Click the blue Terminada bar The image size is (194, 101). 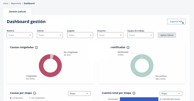(x=139, y=99)
